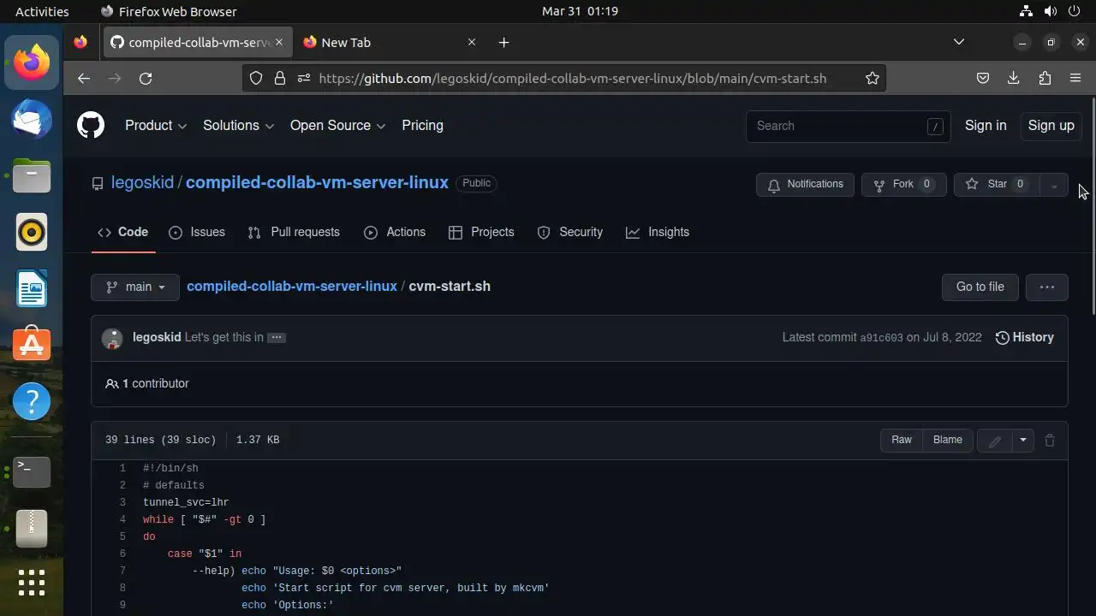Open the Firefox Pocket save icon

pyautogui.click(x=983, y=78)
